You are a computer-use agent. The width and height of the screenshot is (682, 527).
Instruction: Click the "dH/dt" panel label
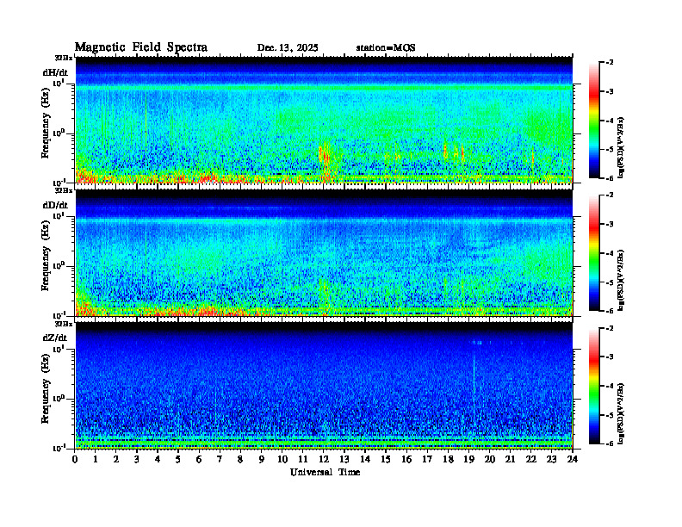point(55,72)
